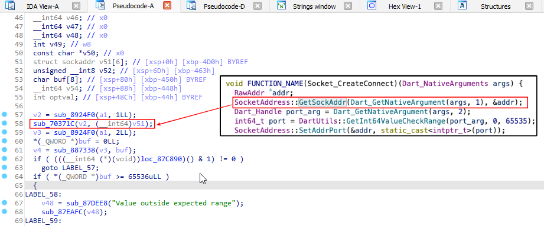
Task: Click the Pseudocode-D document icon
Action: click(191, 5)
